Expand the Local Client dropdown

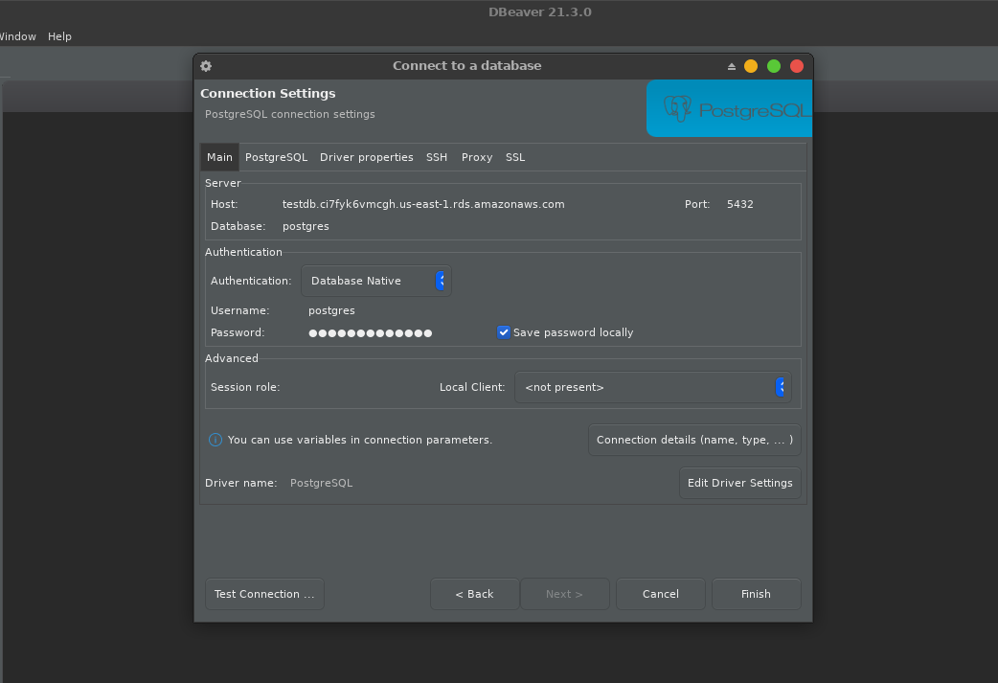[x=652, y=387]
